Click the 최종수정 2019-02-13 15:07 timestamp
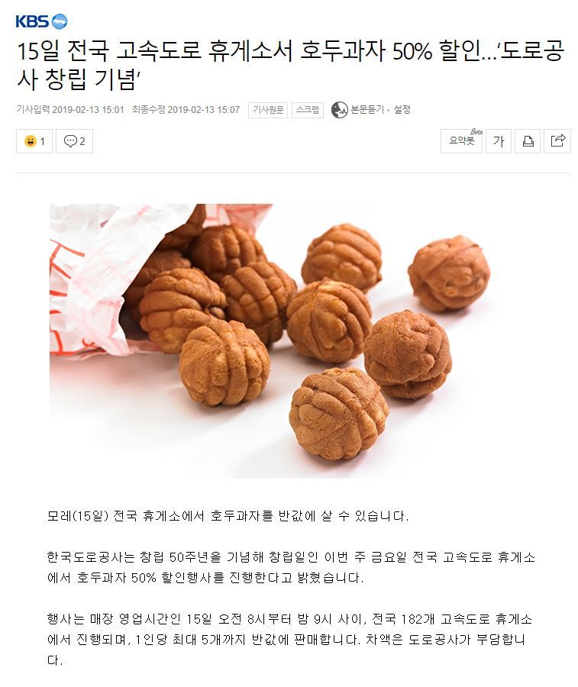Image resolution: width=578 pixels, height=687 pixels. click(186, 109)
